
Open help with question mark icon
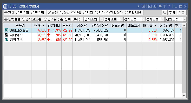coord(169,6)
